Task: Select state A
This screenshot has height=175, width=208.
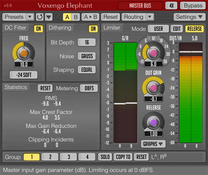Action: coord(67,17)
